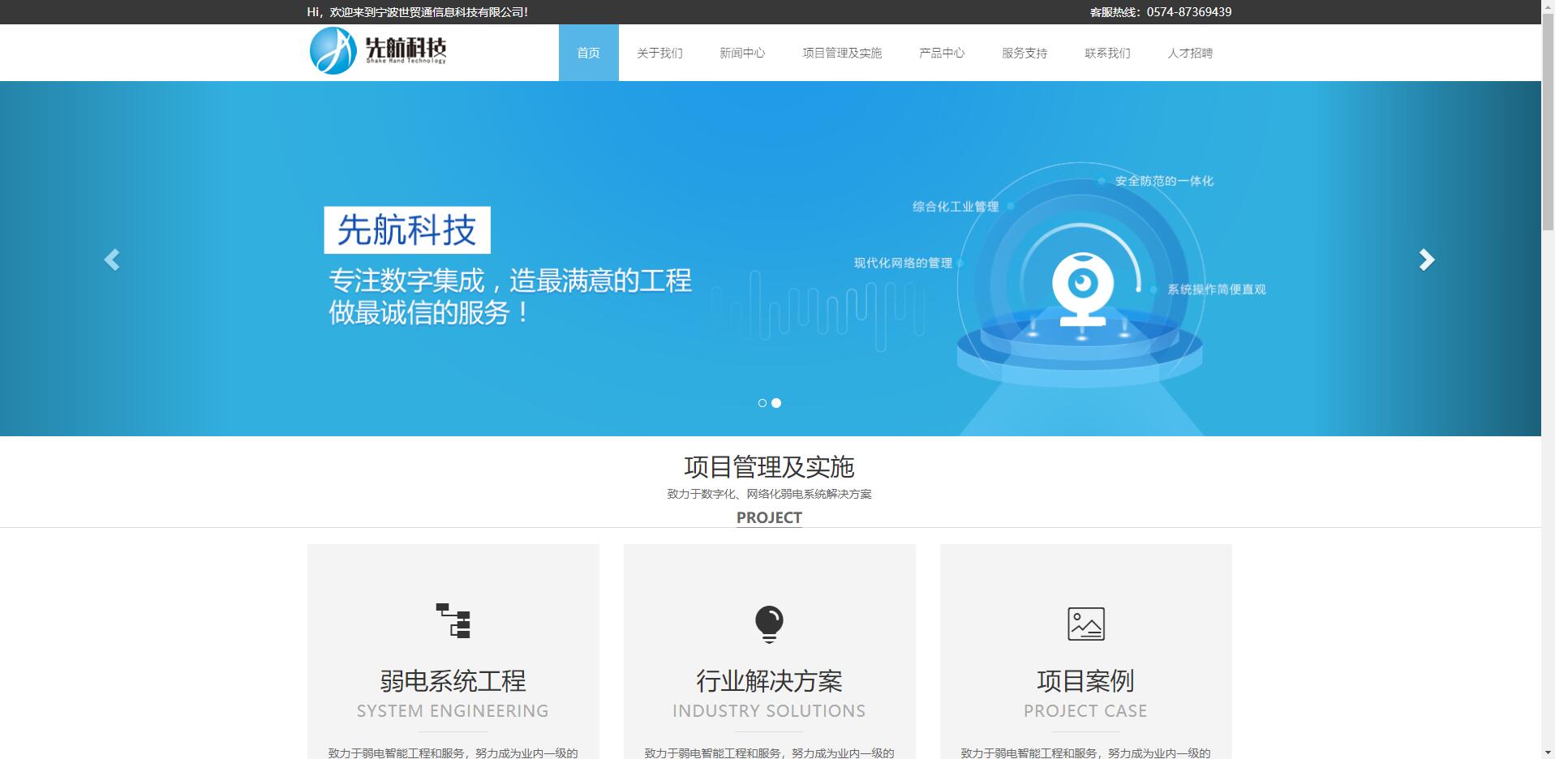The image size is (1555, 759).
Task: Click 安全防范的一体化 label in the banner
Action: point(1164,181)
